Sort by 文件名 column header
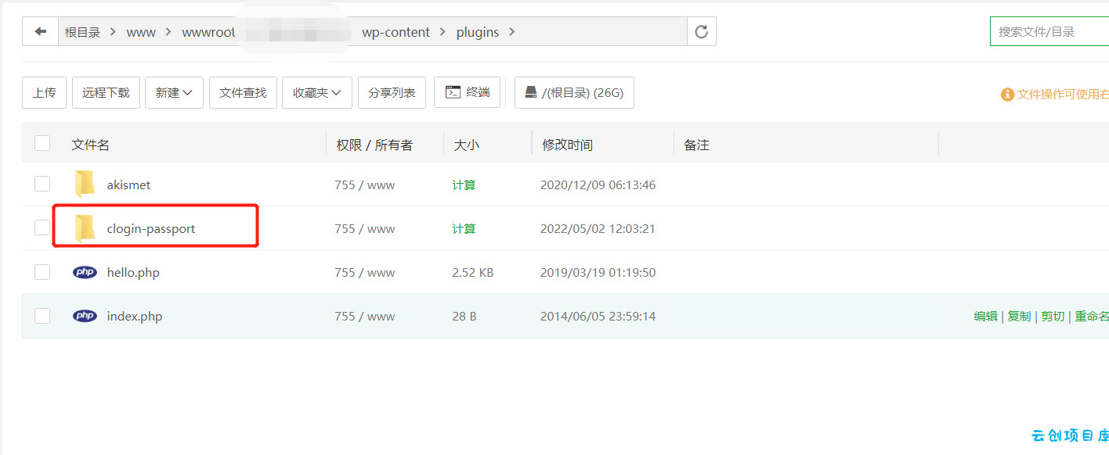The height and width of the screenshot is (455, 1109). click(91, 145)
